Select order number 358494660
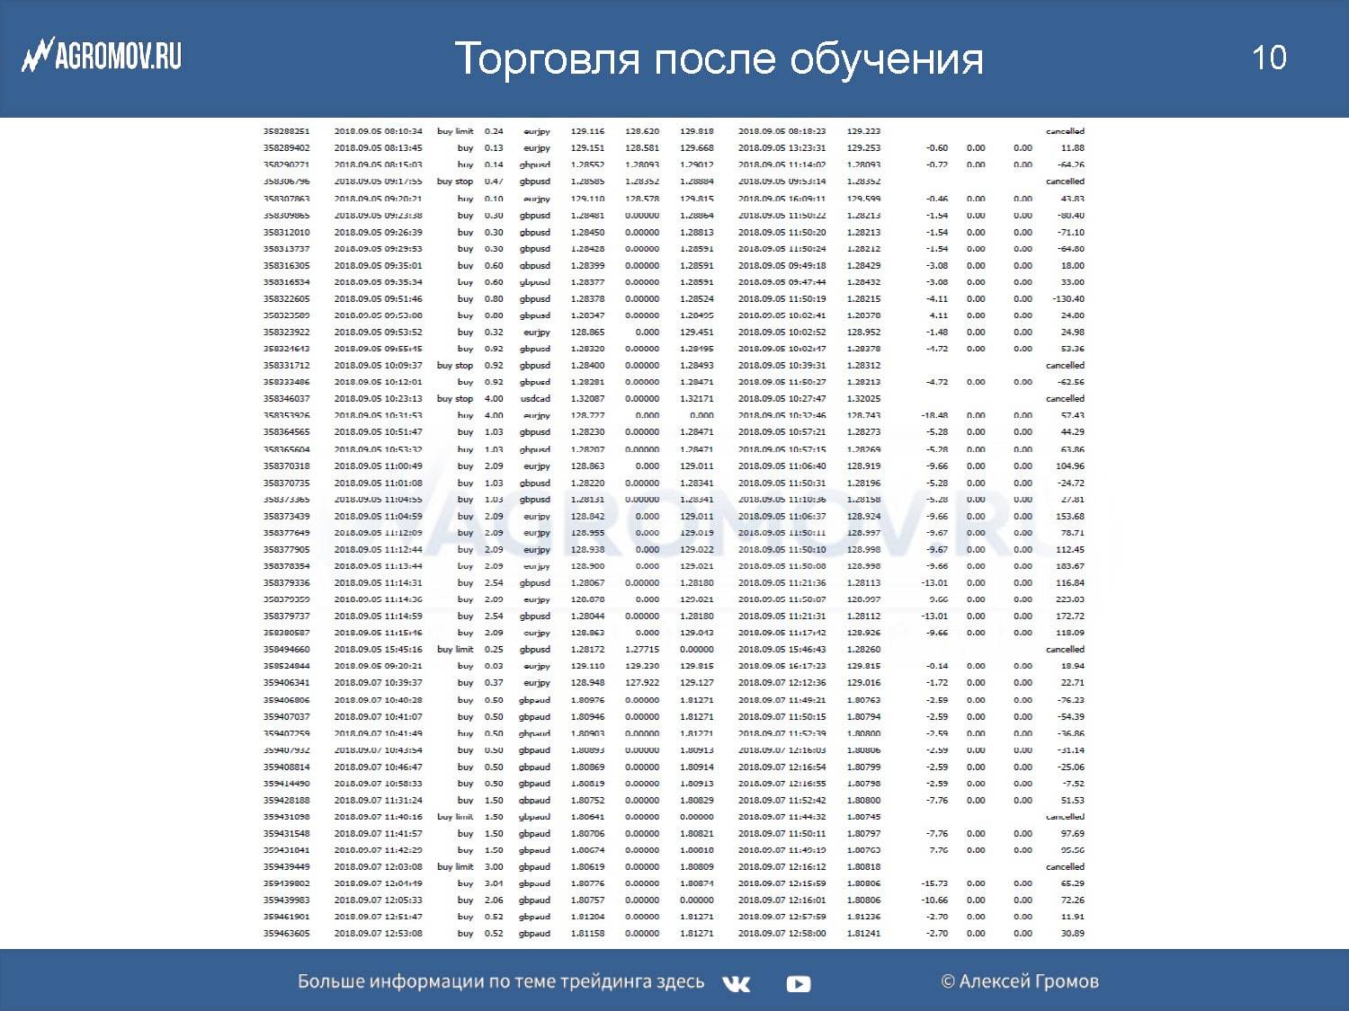Viewport: 1349px width, 1011px height. (x=286, y=650)
